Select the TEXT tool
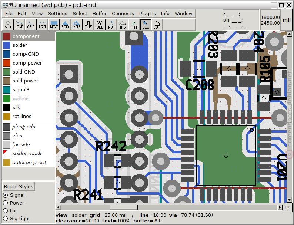Image resolution: width=294 pixels, height=225 pixels. coord(42,25)
